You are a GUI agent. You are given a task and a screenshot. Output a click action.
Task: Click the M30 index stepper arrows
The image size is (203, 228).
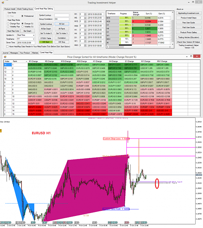[85, 26]
